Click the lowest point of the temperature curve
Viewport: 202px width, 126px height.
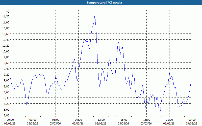point(160,111)
